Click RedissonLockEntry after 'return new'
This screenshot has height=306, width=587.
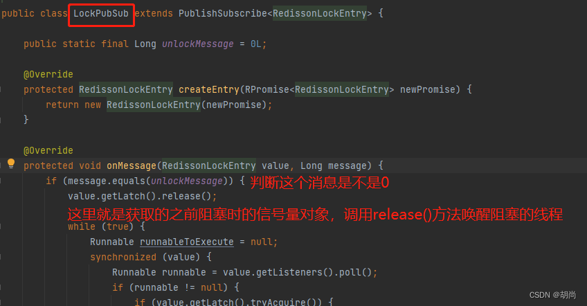(x=154, y=105)
